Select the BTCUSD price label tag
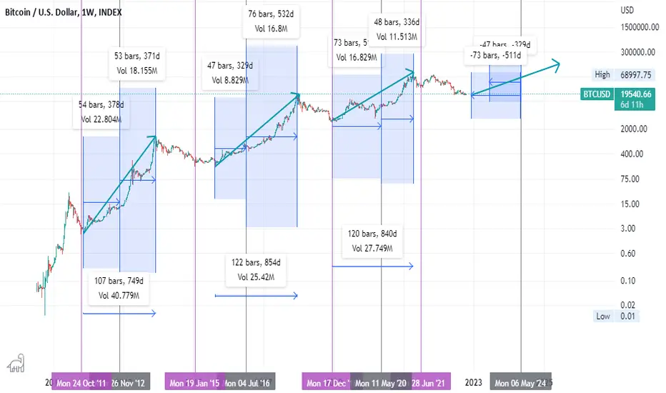This screenshot has width=666, height=393. coord(597,94)
